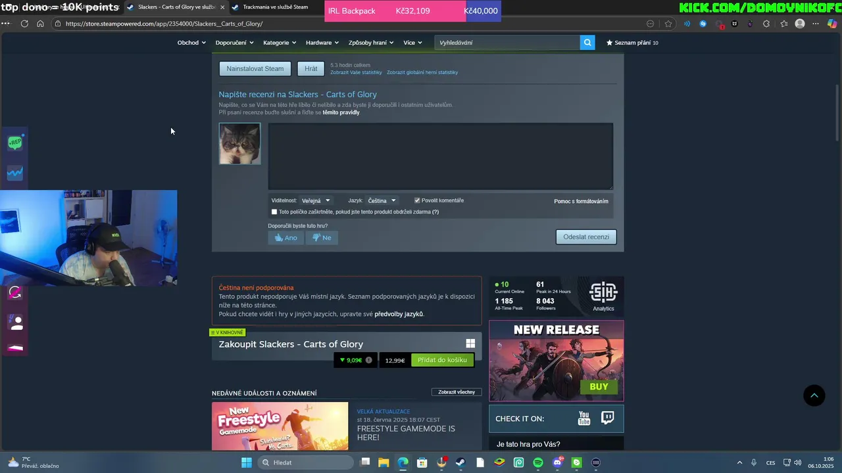842x473 pixels.
Task: Open Microsoft Store from taskbar
Action: point(422,462)
